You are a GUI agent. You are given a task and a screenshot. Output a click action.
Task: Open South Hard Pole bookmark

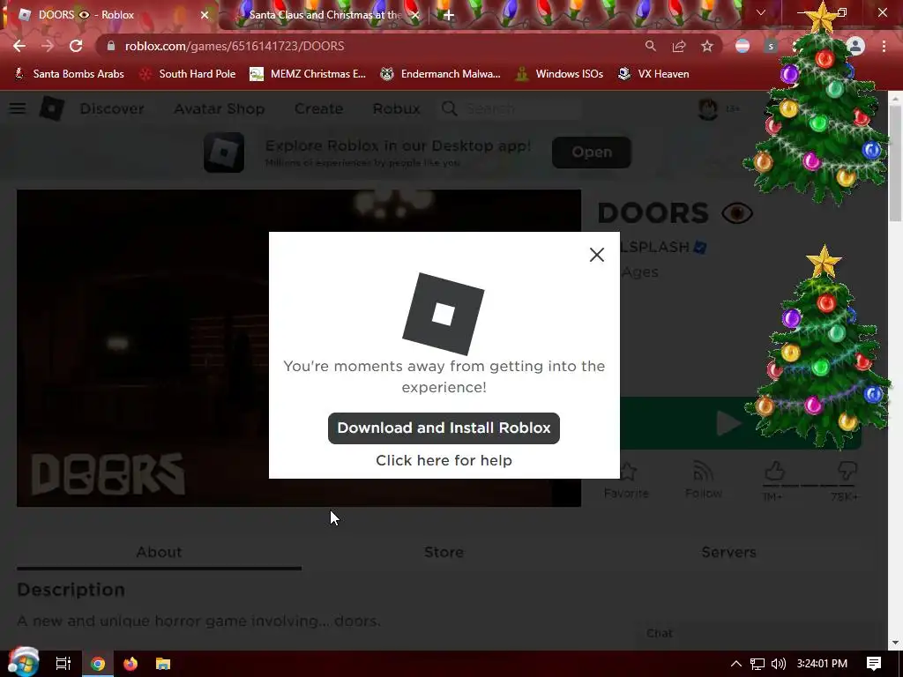point(188,74)
